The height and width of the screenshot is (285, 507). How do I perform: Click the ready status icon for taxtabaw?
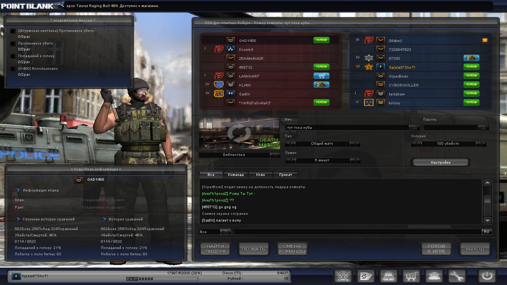click(471, 94)
